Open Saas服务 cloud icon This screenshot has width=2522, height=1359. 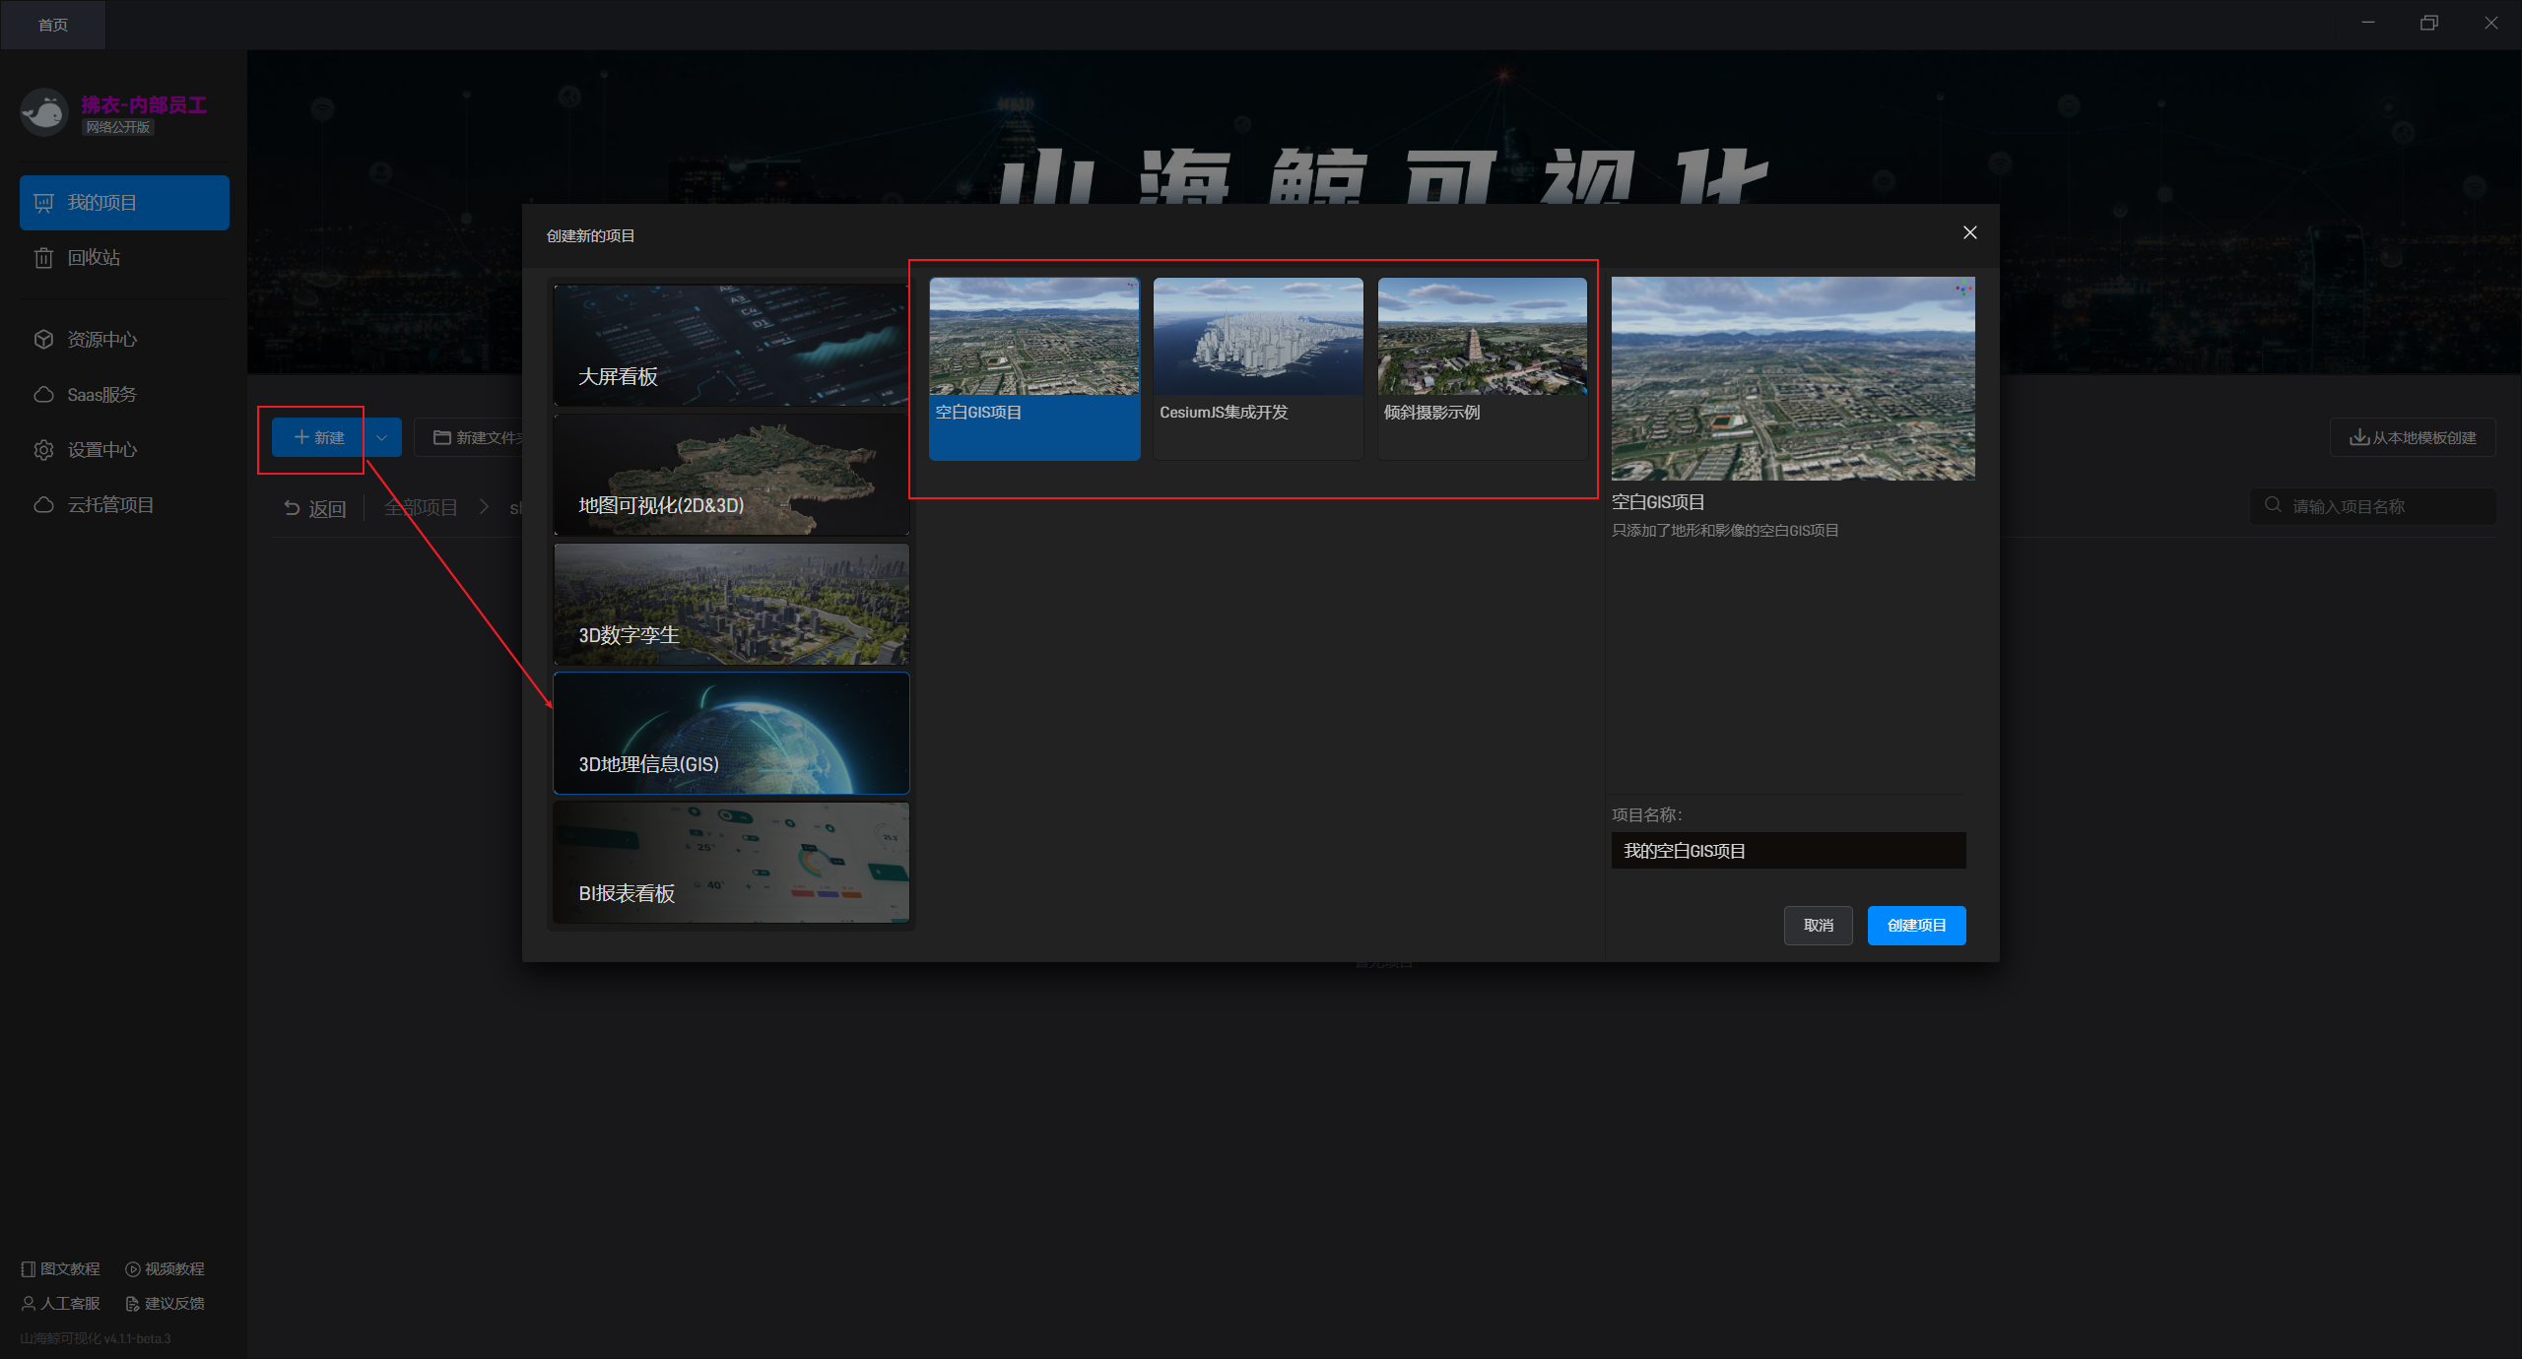click(x=43, y=395)
